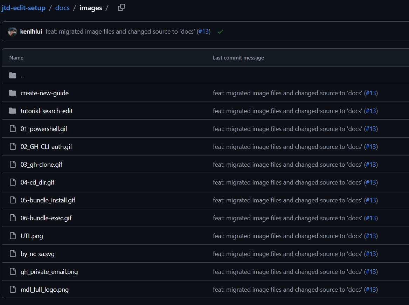Open pull request #13 in the latest commit header
This screenshot has width=409, height=305.
(x=204, y=32)
